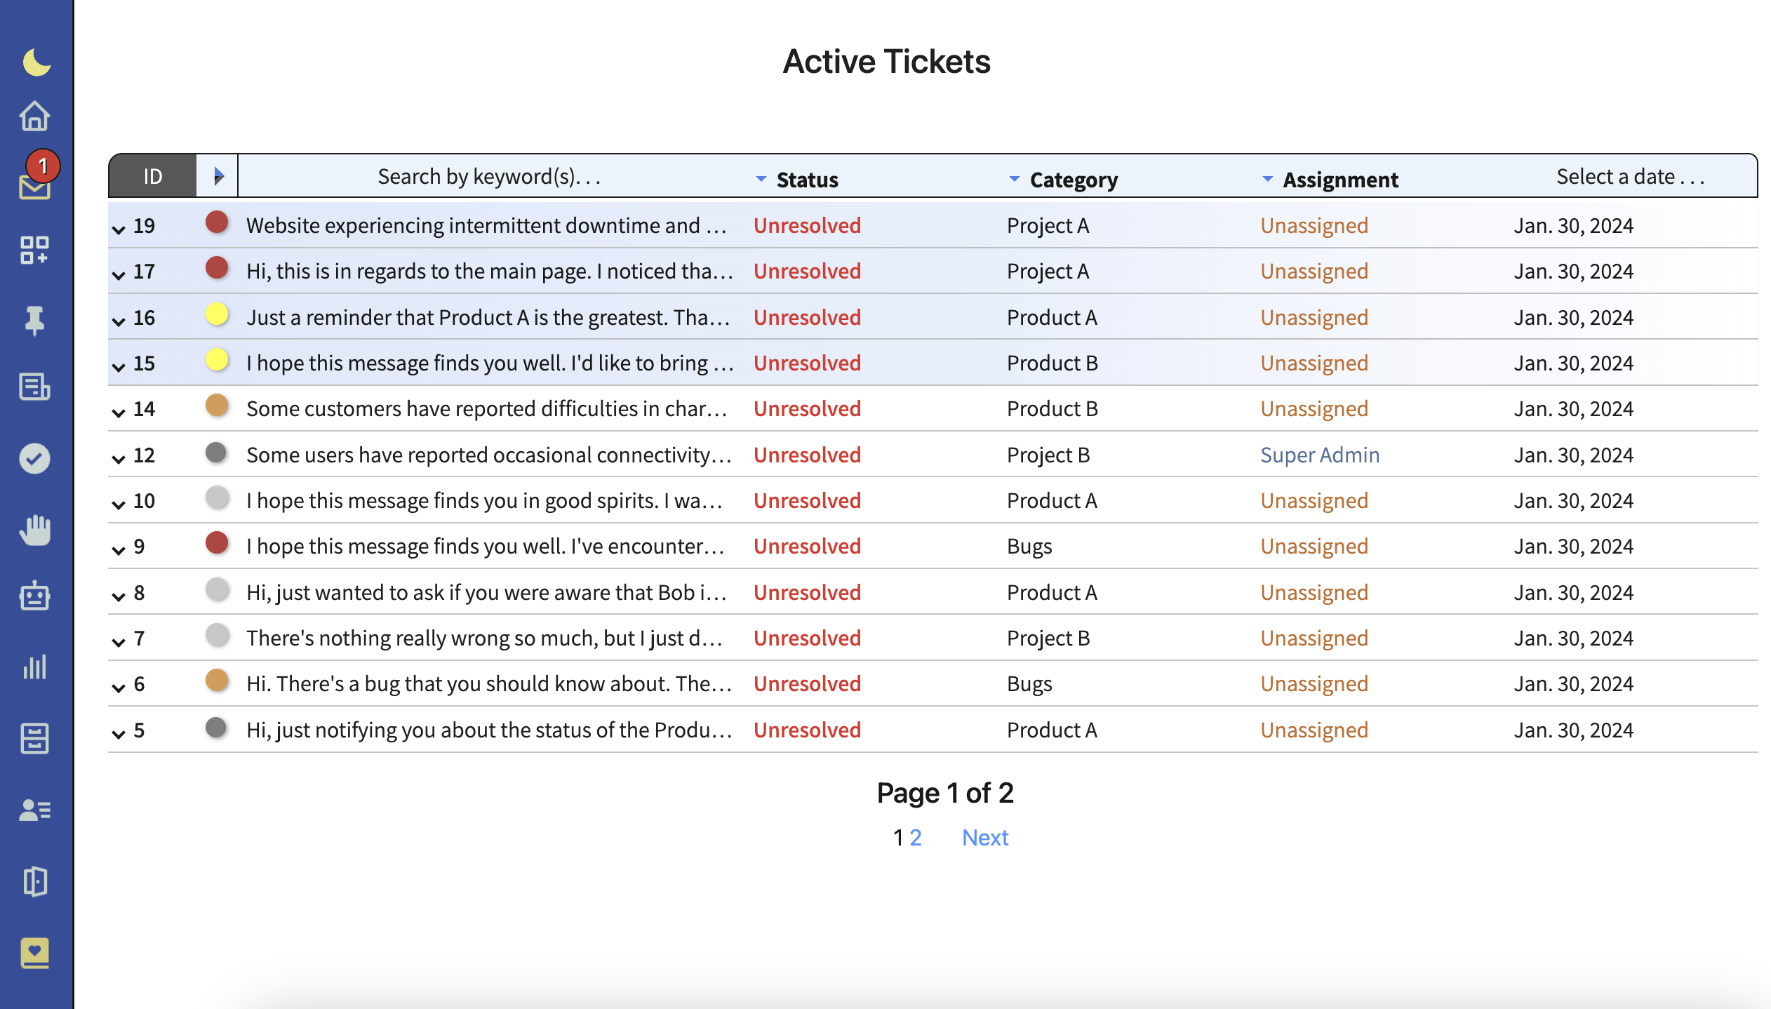Open ticket 'Hi, just wanted to ask if you'
This screenshot has width=1771, height=1009.
point(486,592)
